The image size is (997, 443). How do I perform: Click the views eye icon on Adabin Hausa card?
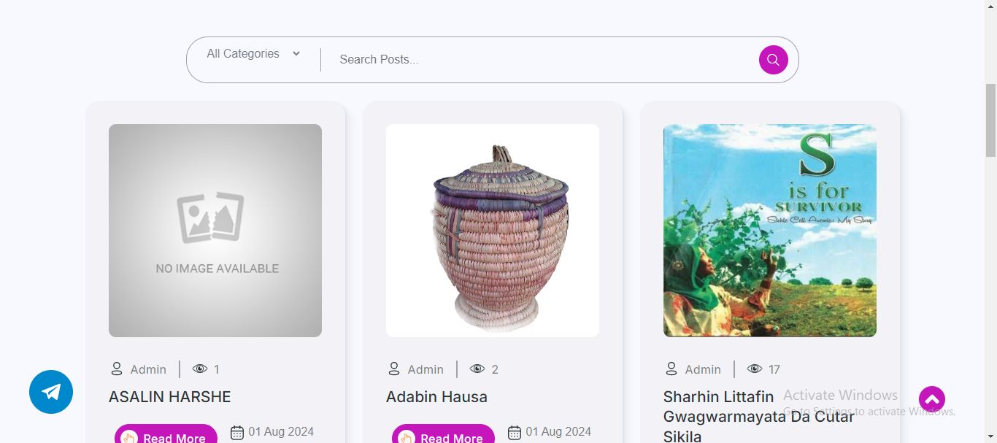tap(477, 369)
